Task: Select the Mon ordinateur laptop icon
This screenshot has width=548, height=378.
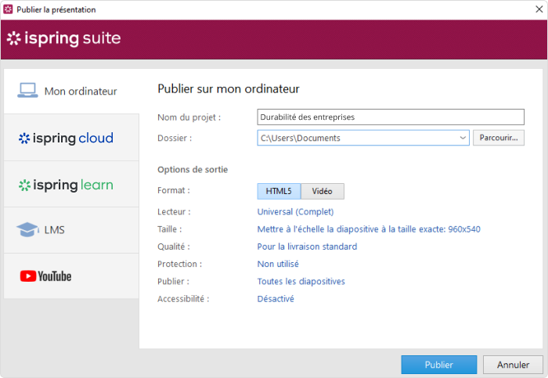Action: (27, 91)
